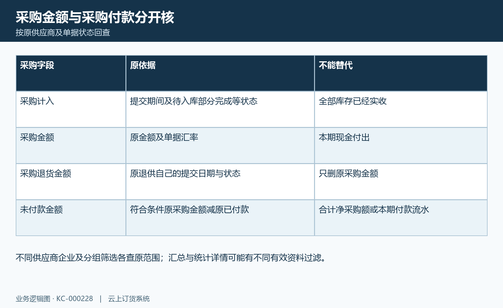Click the 采购计入 cell
The image size is (503, 308).
pos(71,109)
